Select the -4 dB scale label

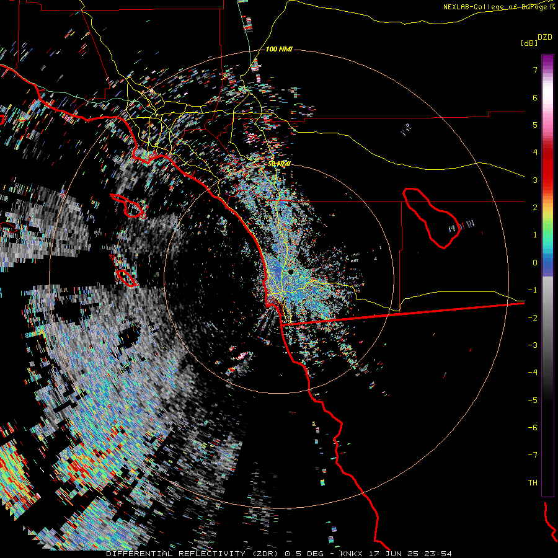coord(533,373)
